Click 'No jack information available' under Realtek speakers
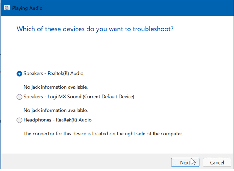The height and width of the screenshot is (171, 234). click(56, 87)
